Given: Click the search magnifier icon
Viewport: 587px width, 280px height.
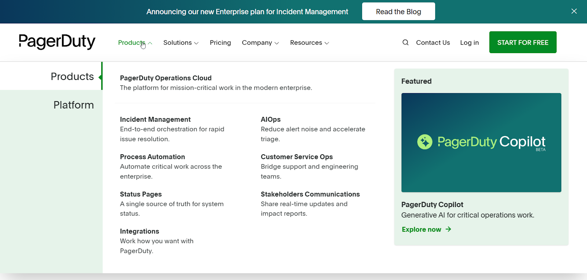Looking at the screenshot, I should click(405, 43).
